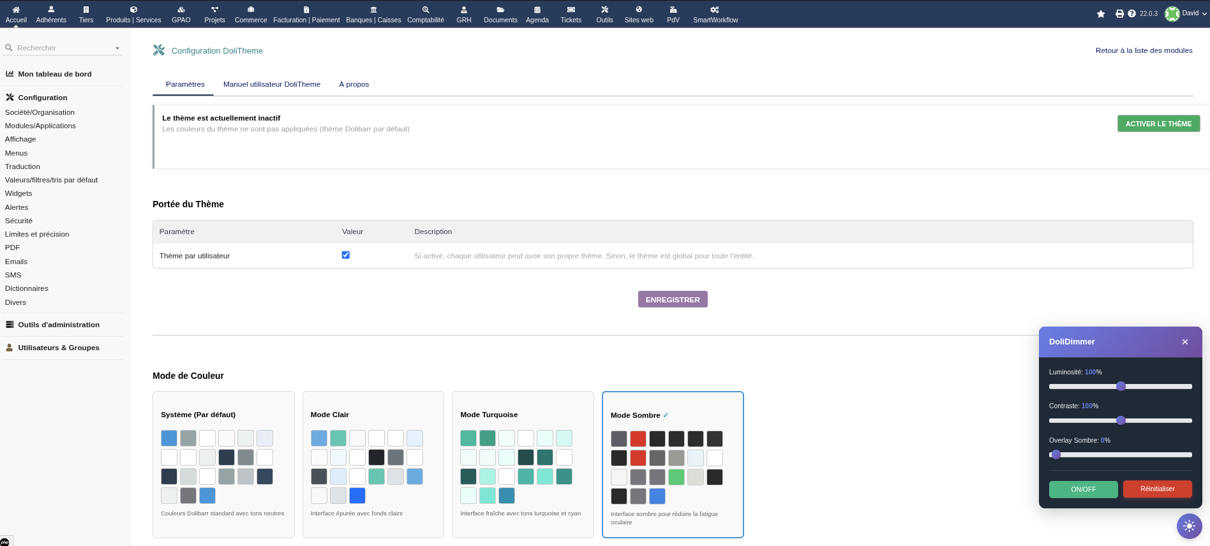
Task: Expand Outils d'administration in the sidebar
Action: (59, 325)
